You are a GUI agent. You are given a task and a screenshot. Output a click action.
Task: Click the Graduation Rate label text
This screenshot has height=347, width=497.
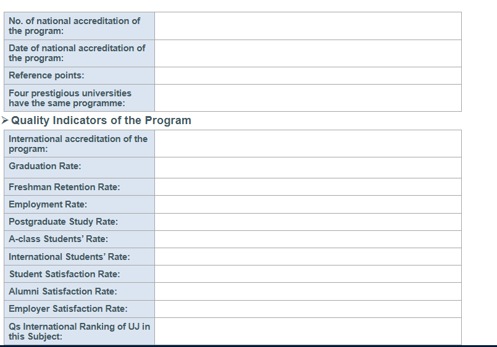(x=45, y=166)
